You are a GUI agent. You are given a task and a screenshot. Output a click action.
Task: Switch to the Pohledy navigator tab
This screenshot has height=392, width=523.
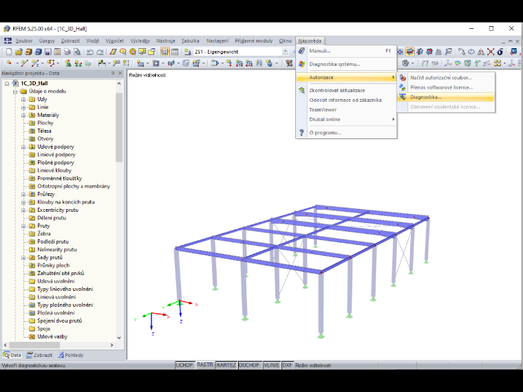71,355
